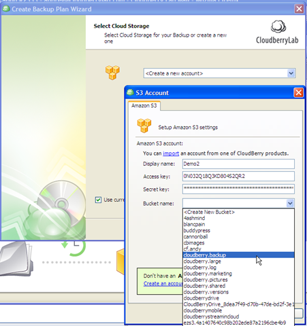Close the Create Backup Plan Wizard window

click(x=300, y=9)
